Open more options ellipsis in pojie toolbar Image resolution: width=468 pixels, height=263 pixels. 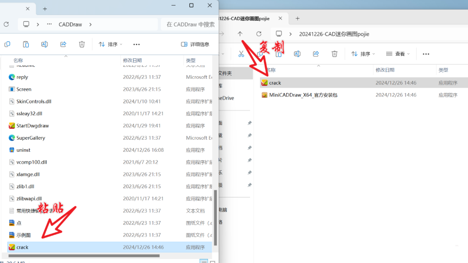(426, 54)
